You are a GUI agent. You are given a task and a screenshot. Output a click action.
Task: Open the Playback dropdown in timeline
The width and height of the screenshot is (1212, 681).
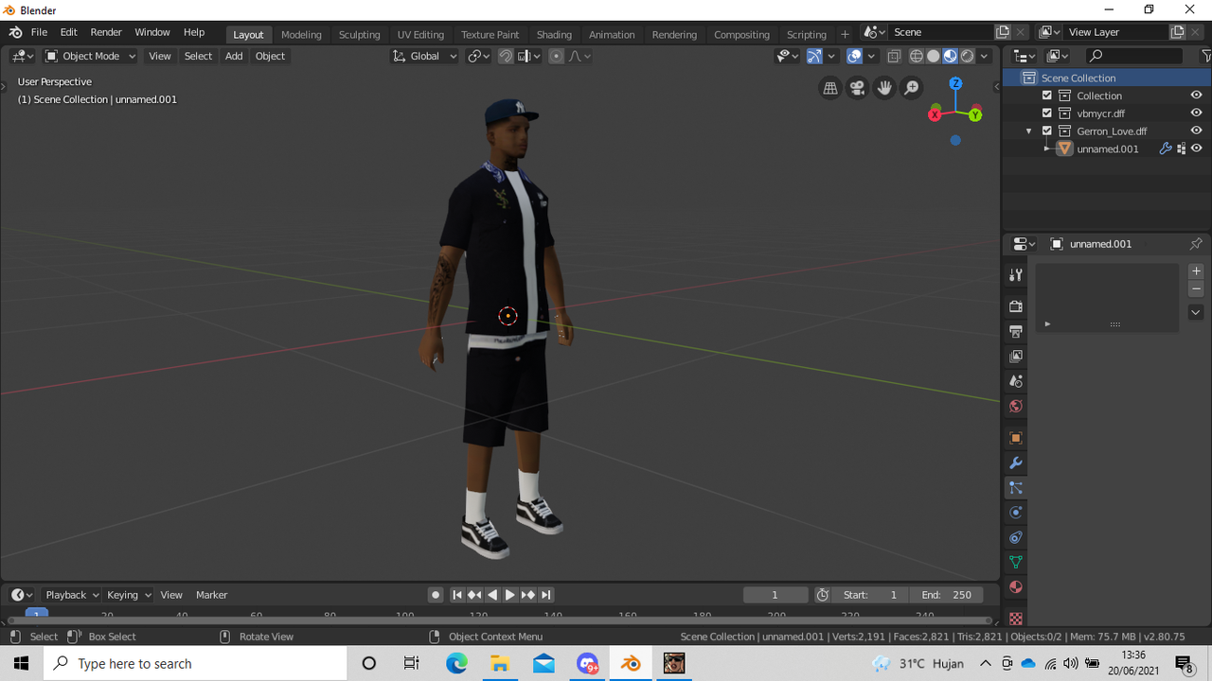pyautogui.click(x=72, y=595)
